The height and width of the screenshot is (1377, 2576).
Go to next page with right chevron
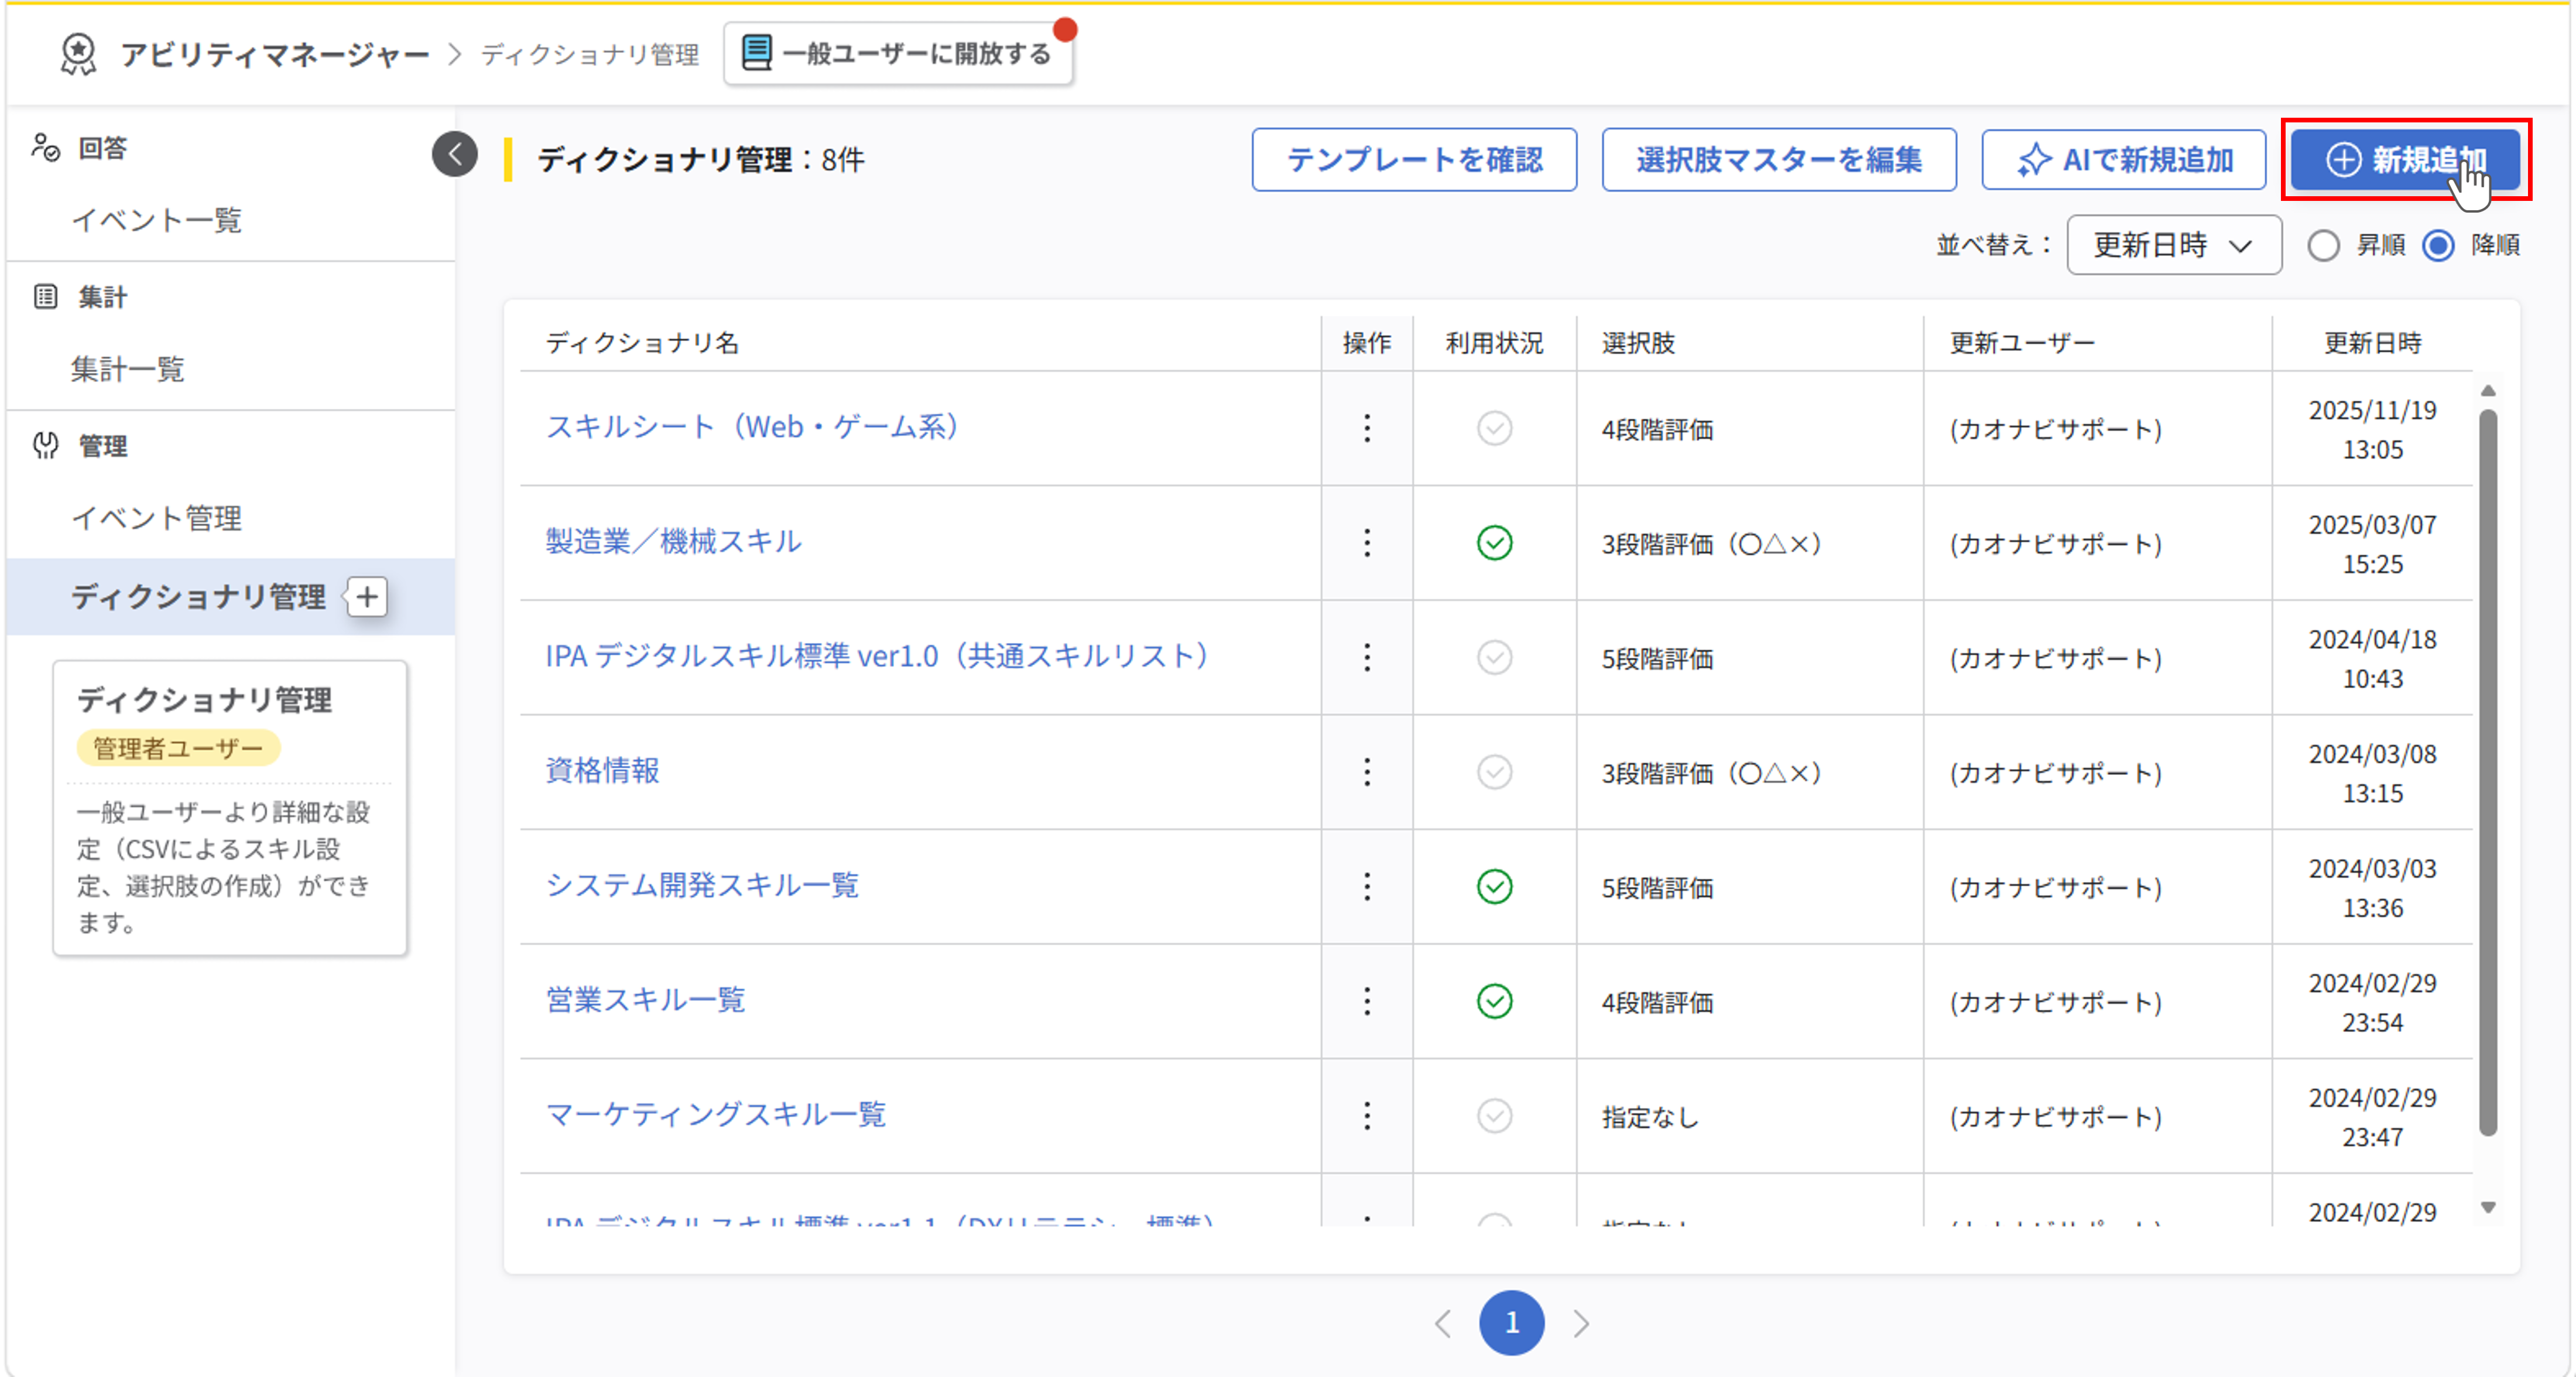tap(1581, 1324)
